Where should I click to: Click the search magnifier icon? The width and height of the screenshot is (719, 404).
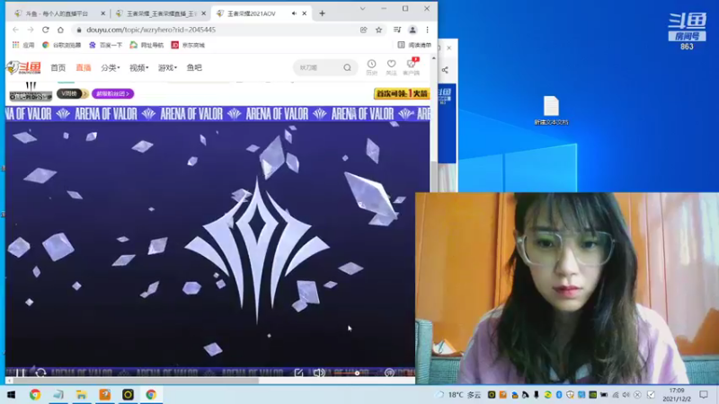point(347,68)
